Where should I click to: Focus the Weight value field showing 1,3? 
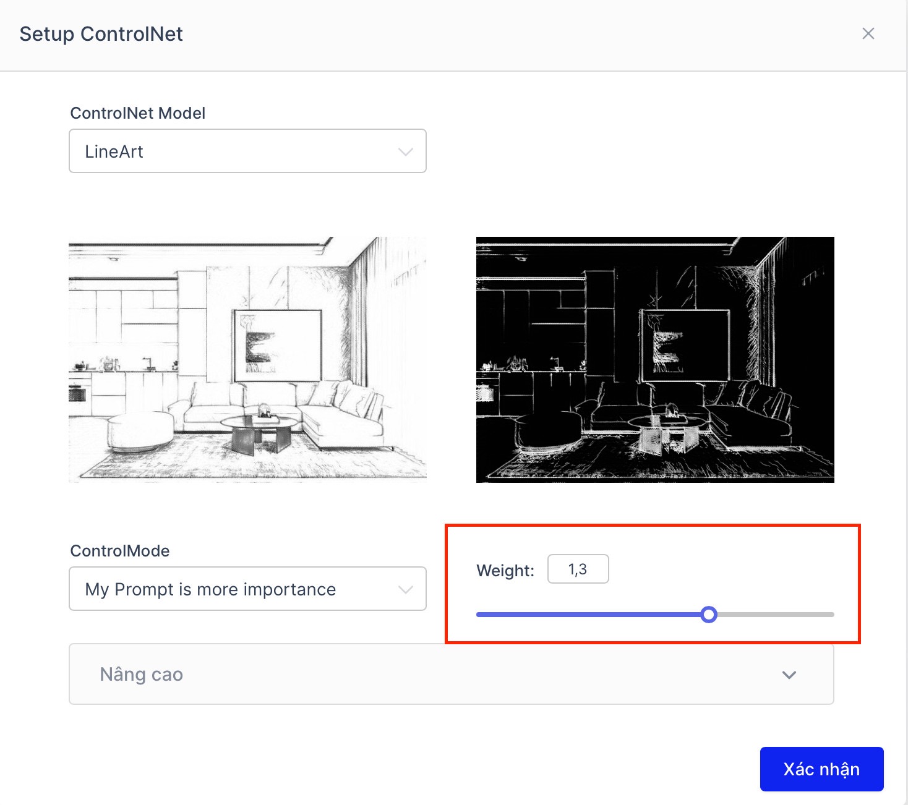pyautogui.click(x=578, y=569)
